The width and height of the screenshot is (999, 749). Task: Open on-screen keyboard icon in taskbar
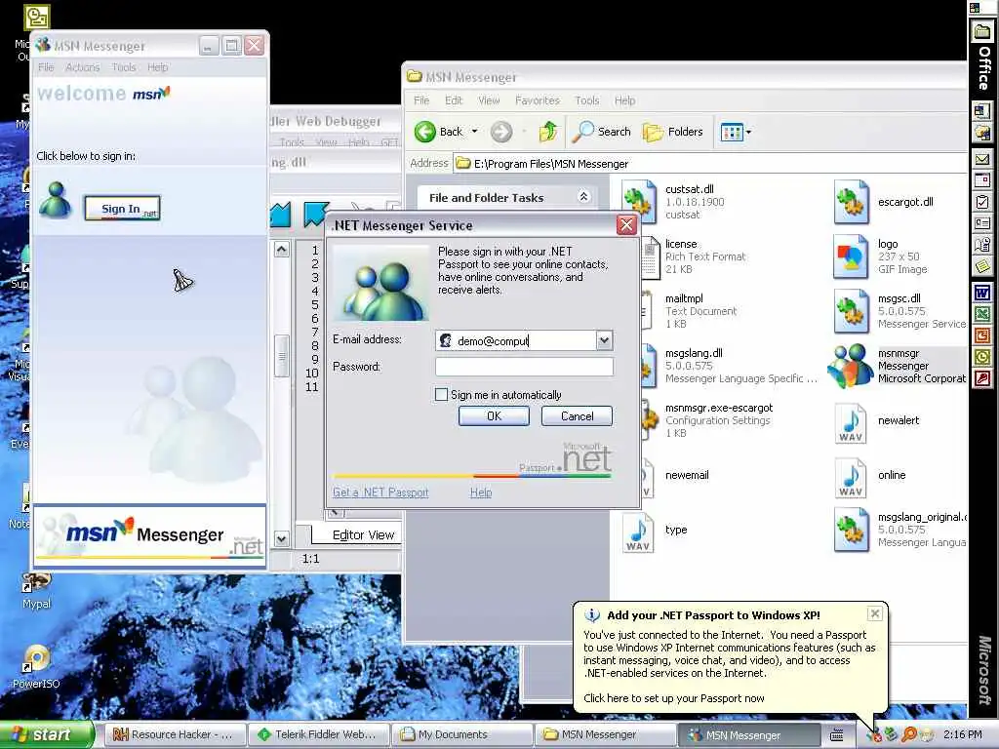pos(836,735)
